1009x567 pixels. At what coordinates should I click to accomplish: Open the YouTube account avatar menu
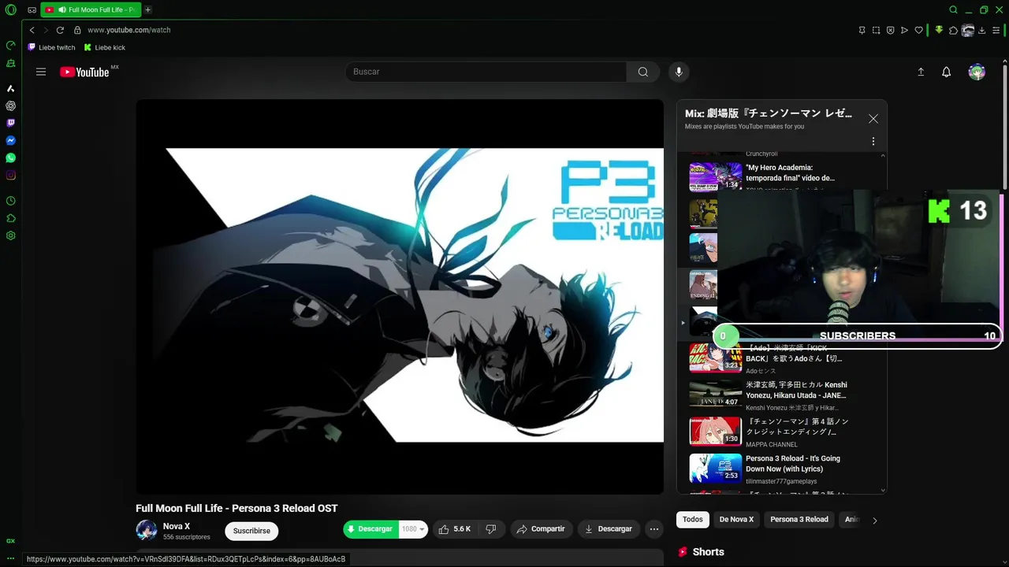click(977, 72)
